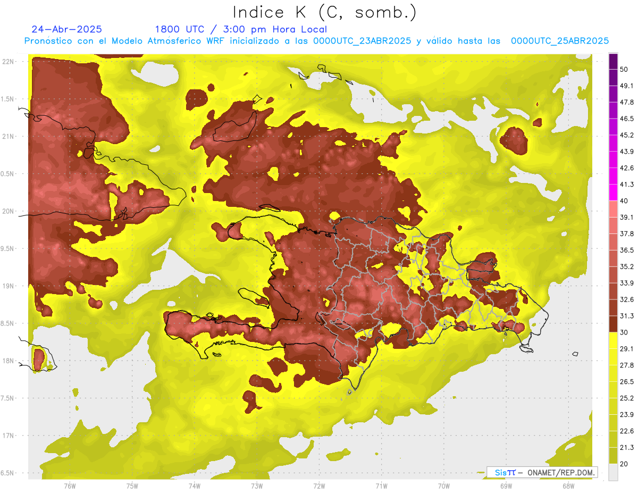Click the legend value '20'

pyautogui.click(x=624, y=464)
